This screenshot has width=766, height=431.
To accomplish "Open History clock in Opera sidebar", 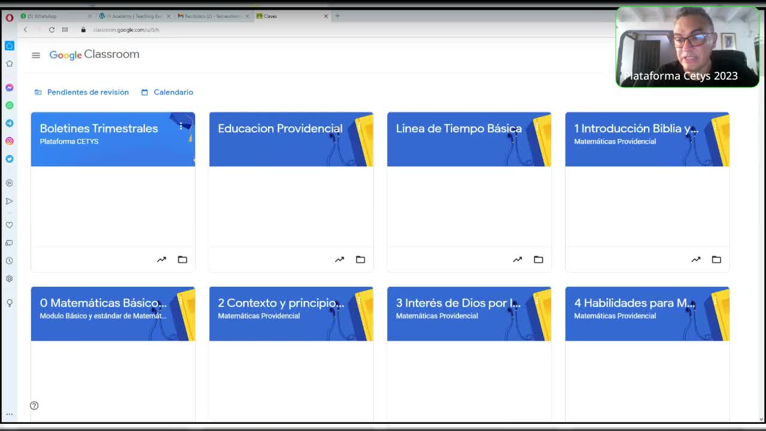I will point(10,260).
